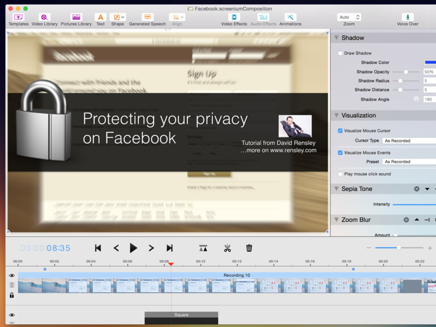Select the Recording 10 clip
Screen dimensions: 436x327
click(x=227, y=282)
